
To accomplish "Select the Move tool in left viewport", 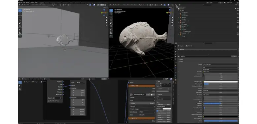I will tap(20, 17).
